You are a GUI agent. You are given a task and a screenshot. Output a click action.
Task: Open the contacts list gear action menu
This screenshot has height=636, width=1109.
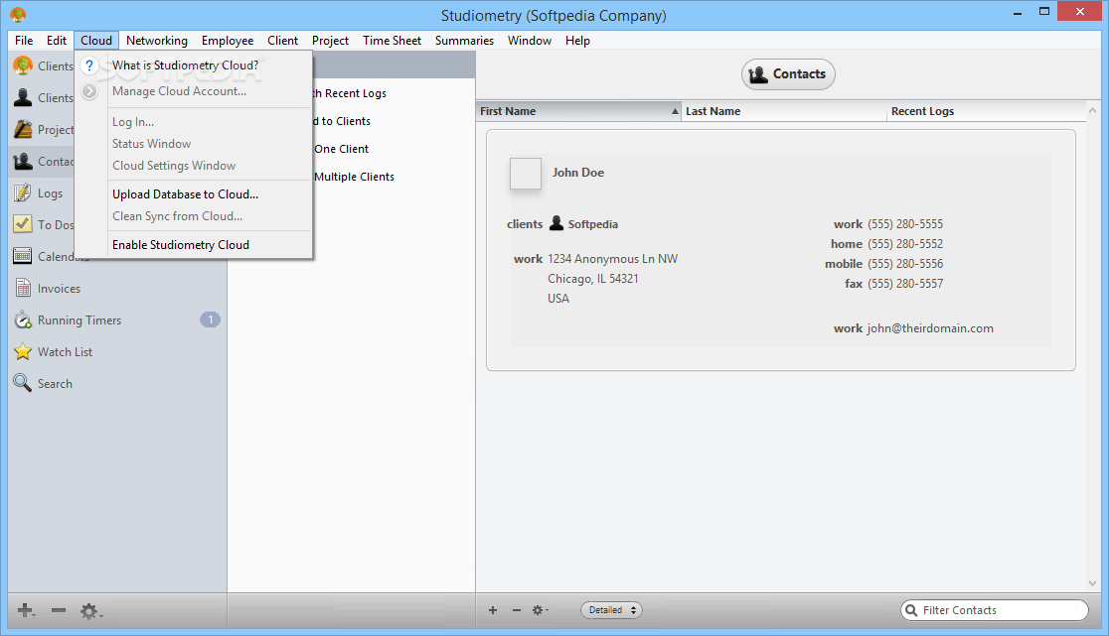pyautogui.click(x=540, y=610)
